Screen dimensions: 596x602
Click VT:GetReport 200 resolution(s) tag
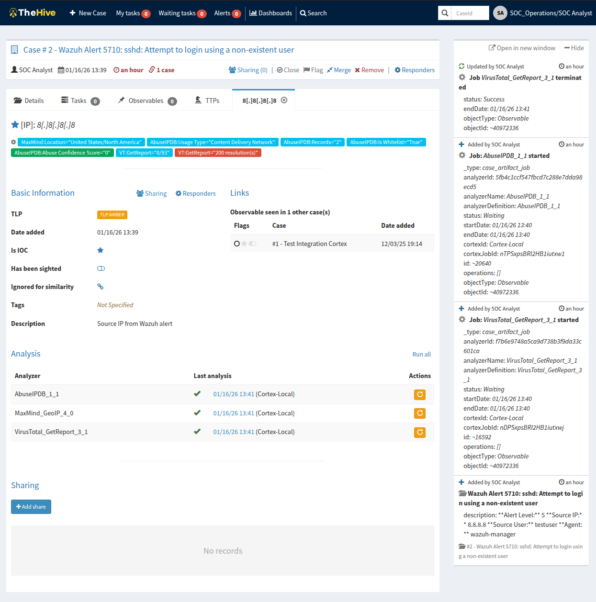218,153
